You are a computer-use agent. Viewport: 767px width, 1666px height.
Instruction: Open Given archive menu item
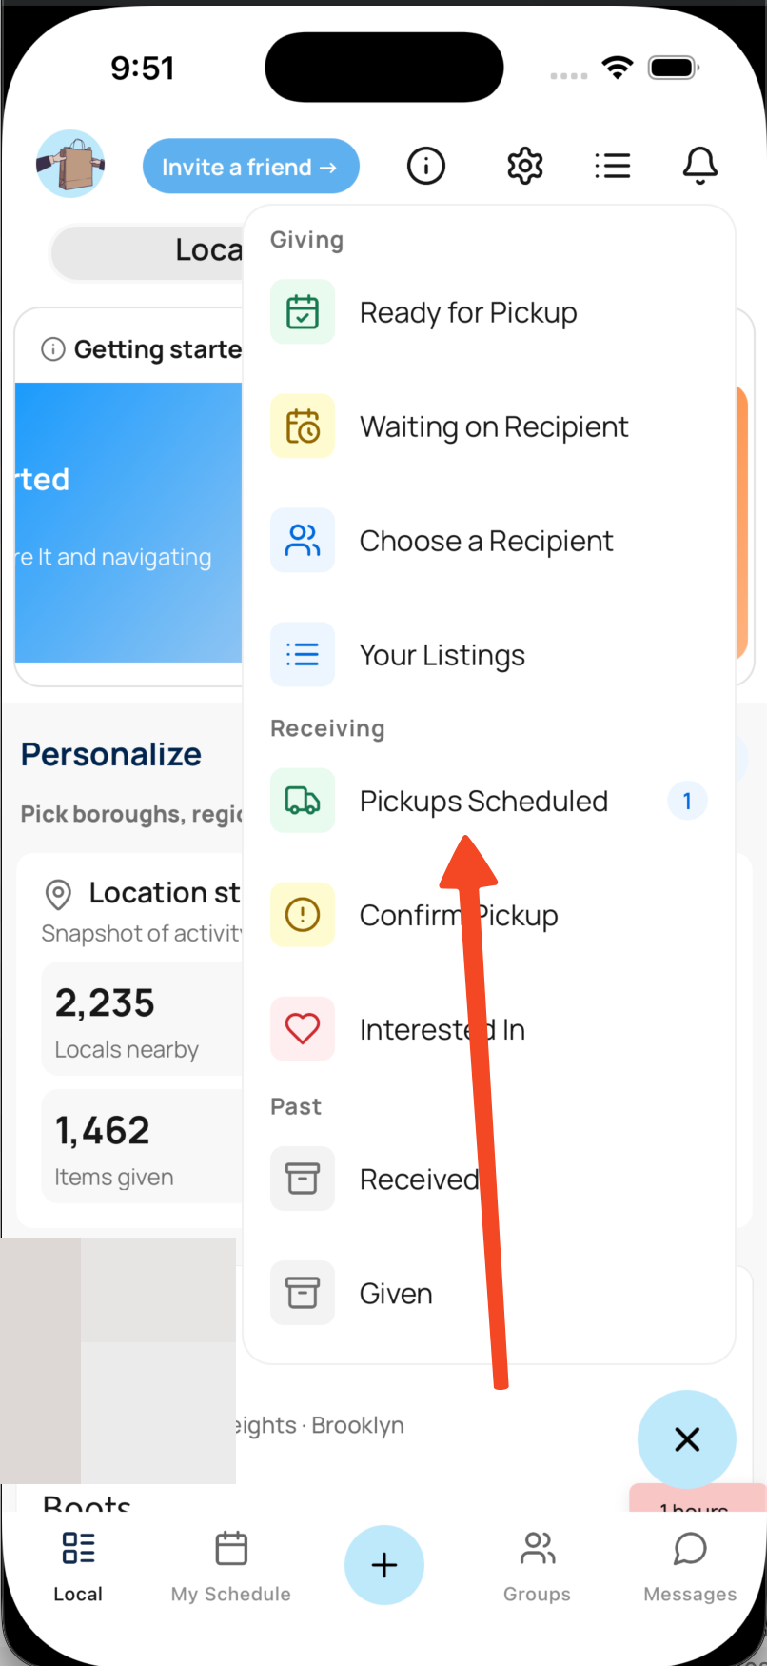coord(396,1294)
